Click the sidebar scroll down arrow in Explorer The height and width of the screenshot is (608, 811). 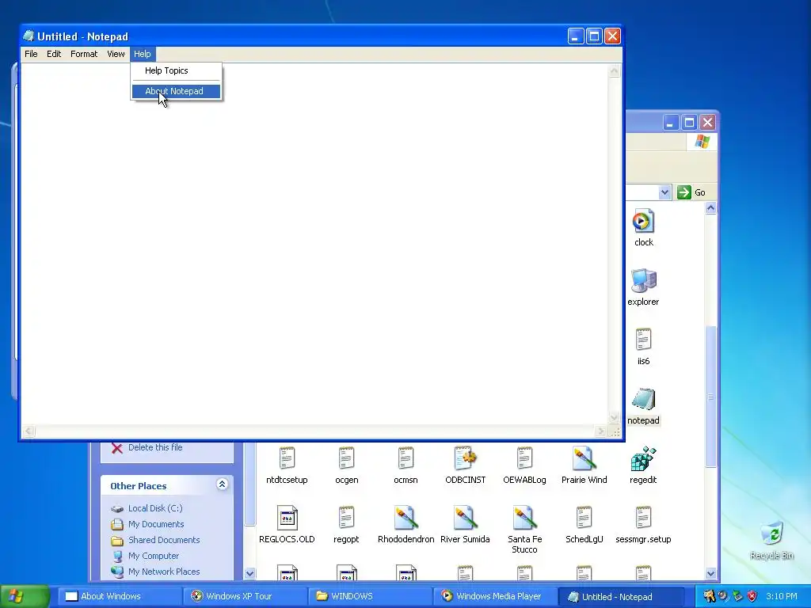(249, 573)
